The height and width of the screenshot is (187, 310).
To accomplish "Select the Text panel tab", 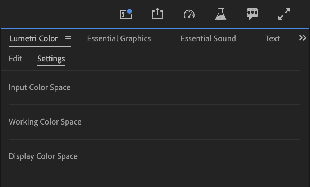I will 273,39.
